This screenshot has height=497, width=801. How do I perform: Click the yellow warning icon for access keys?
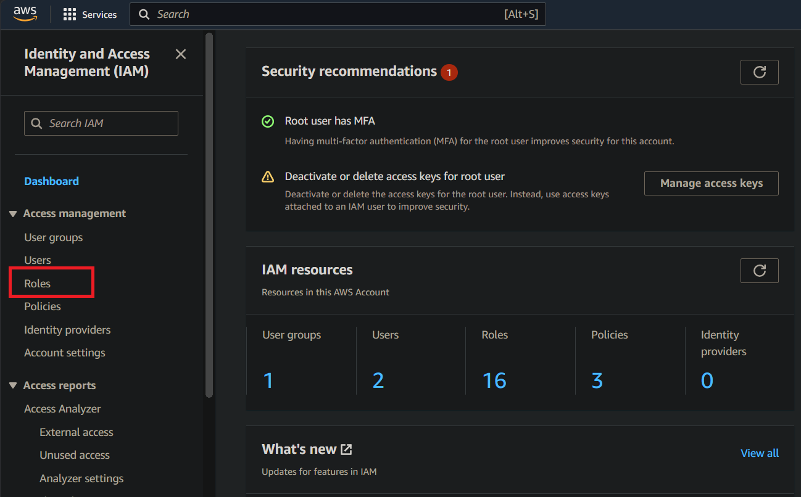click(268, 177)
